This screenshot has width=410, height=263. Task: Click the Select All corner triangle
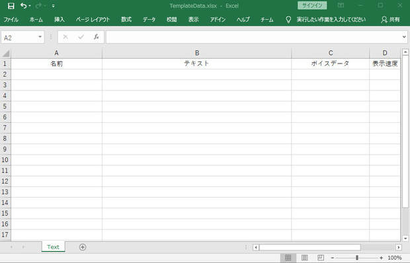click(x=6, y=54)
